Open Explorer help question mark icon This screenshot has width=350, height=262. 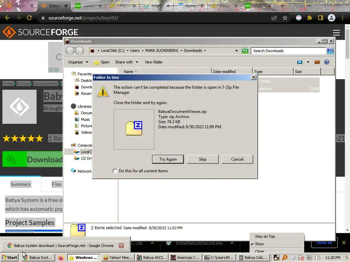326,62
